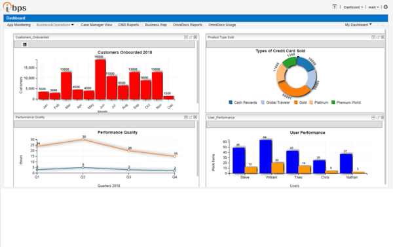The image size is (393, 247).
Task: Toggle Cash Rewards legend entry in donut chart
Action: point(243,103)
